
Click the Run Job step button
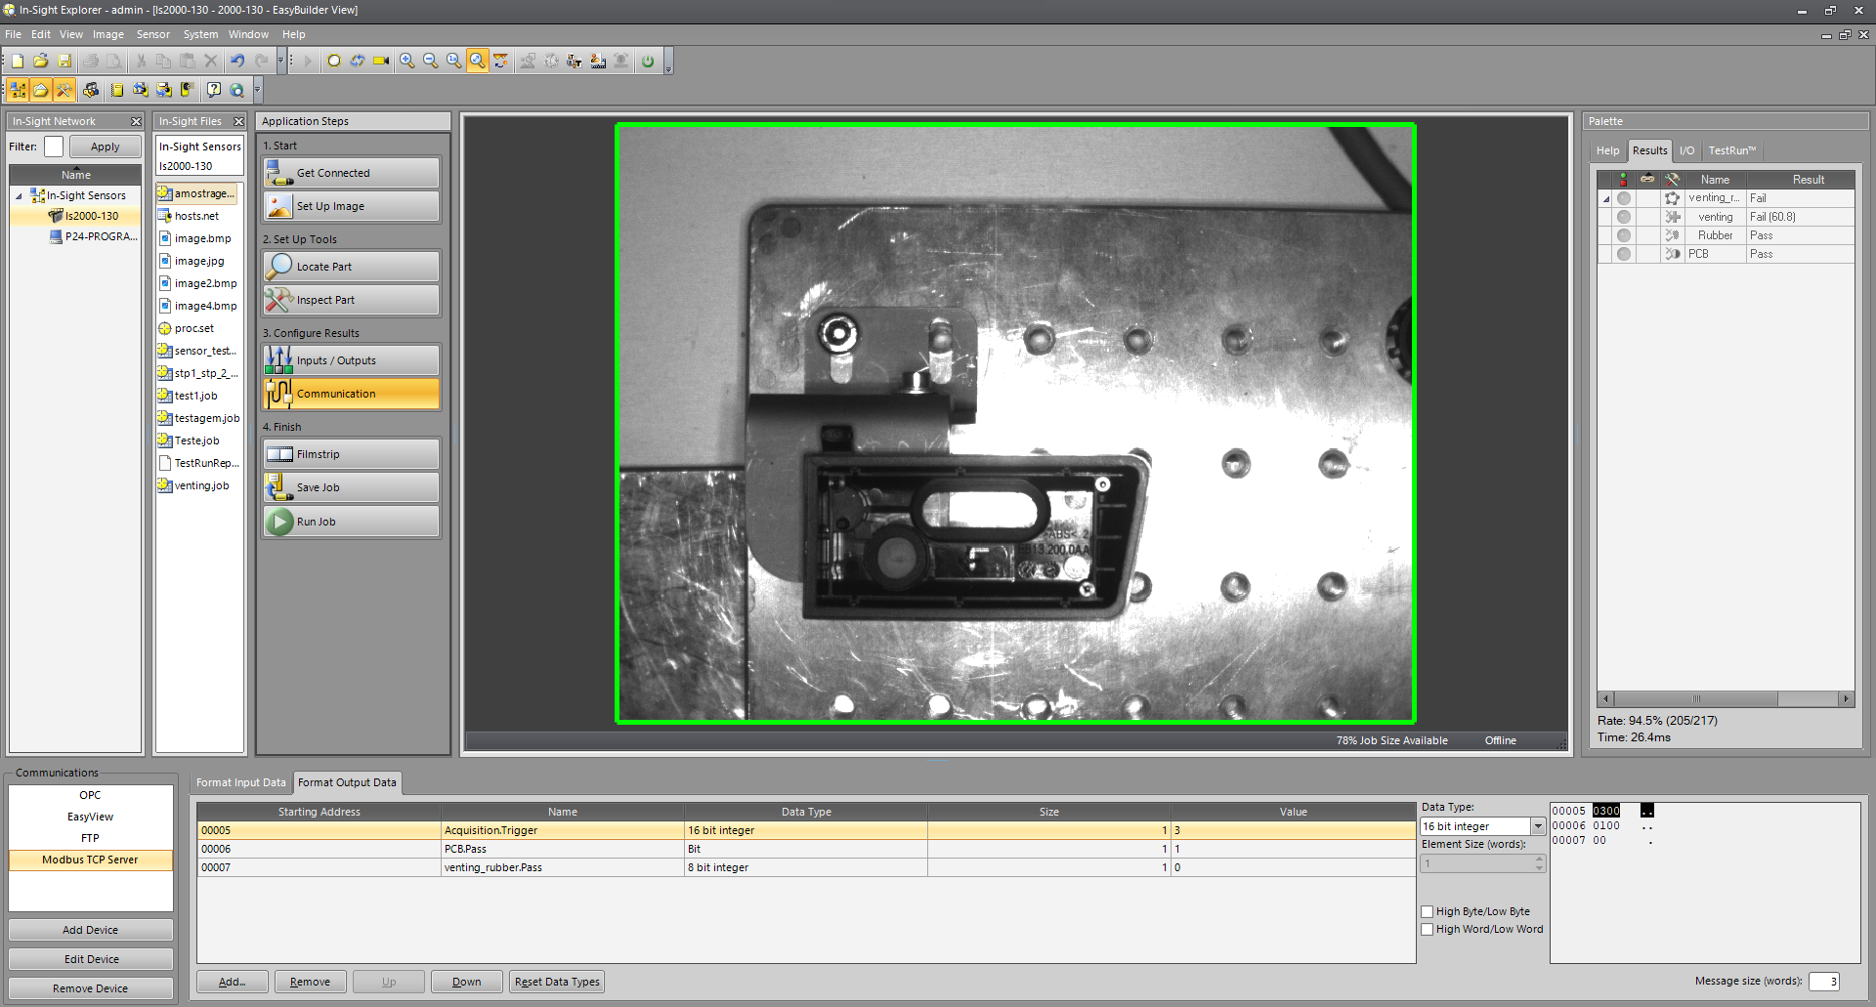(351, 522)
